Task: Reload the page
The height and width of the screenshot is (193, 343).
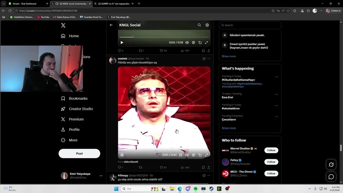Action: coord(10,11)
